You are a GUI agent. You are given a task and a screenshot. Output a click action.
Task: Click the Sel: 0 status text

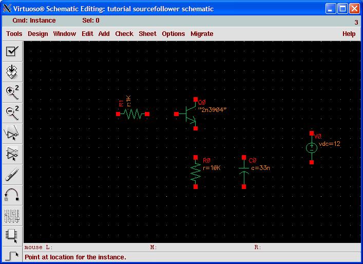pos(91,21)
